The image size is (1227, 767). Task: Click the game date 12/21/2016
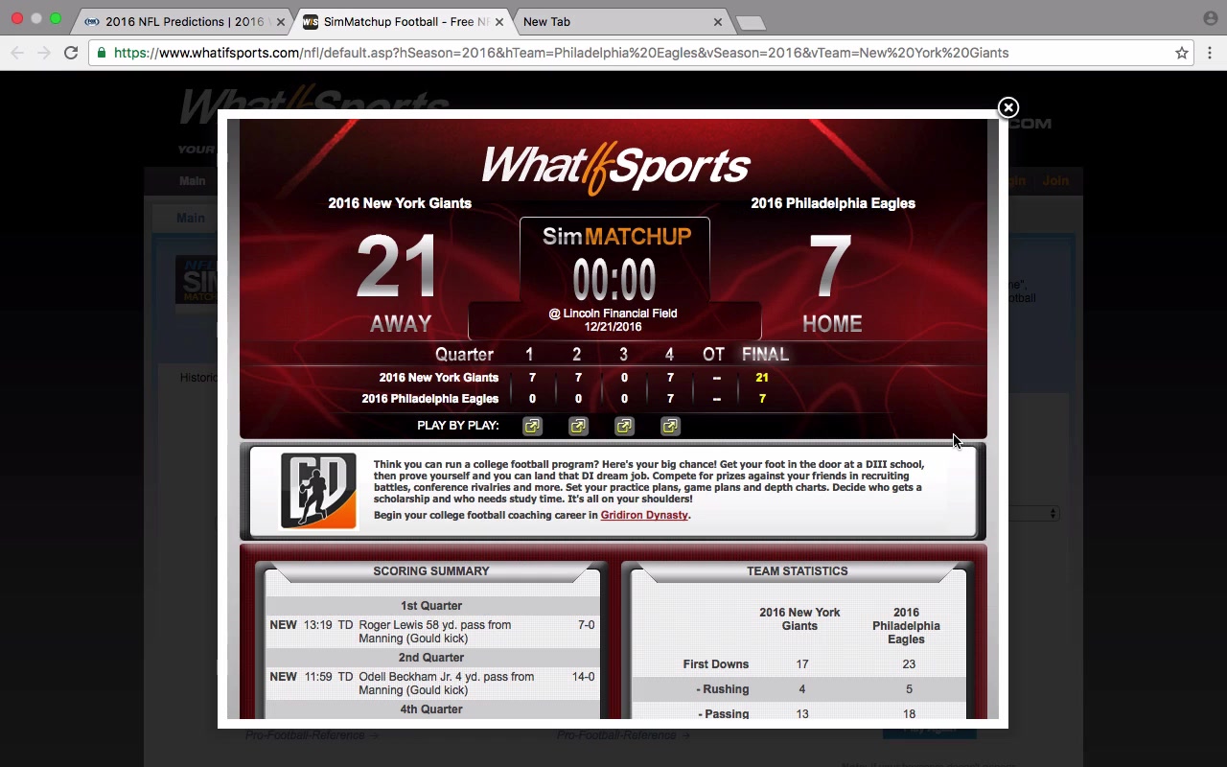613,327
